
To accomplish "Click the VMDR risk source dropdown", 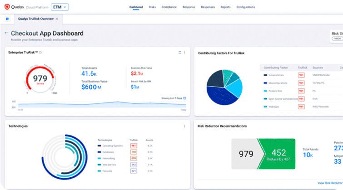I will 337,39.
